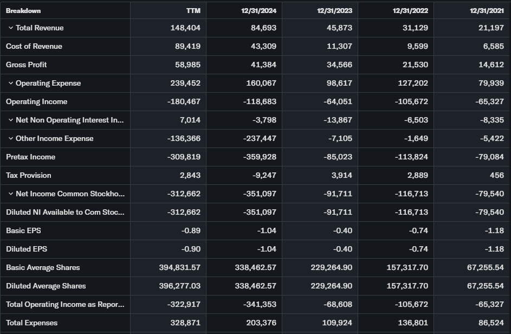Click the Basic EPS row label

pos(23,230)
